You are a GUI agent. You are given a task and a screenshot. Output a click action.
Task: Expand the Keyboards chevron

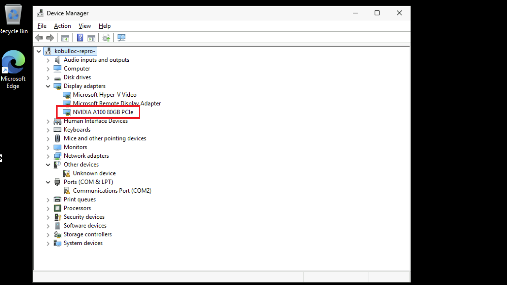click(x=48, y=130)
